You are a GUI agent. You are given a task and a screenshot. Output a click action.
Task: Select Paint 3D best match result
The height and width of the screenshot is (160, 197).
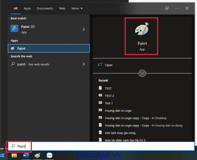point(49,29)
